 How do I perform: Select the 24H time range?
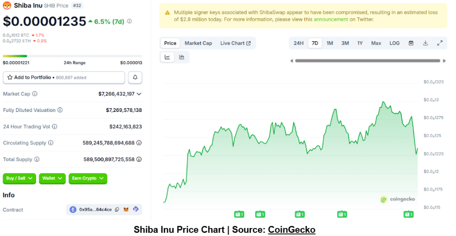[x=299, y=43]
